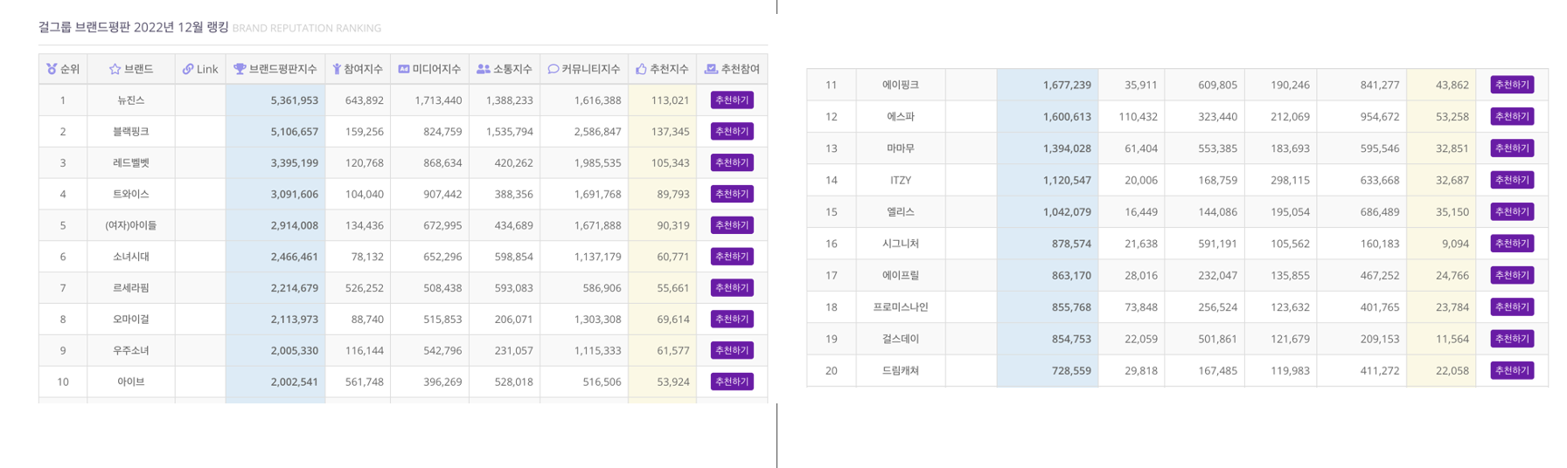Select the brand name 르세라핌
The height and width of the screenshot is (468, 1567).
point(131,288)
